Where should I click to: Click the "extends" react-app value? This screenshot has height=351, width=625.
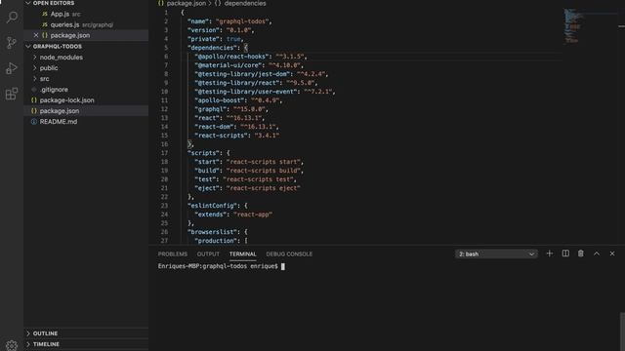[x=253, y=214]
